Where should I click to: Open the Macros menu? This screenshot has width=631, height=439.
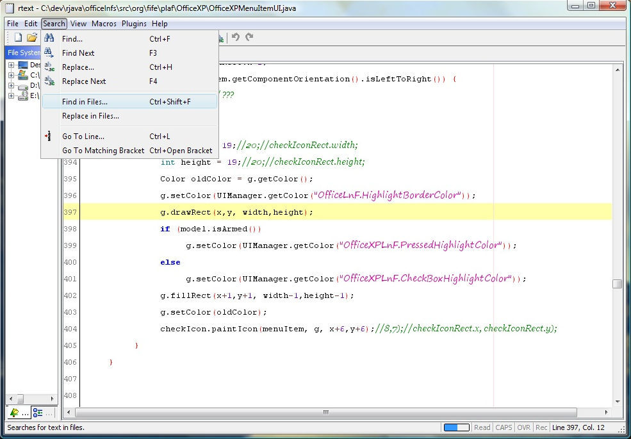click(103, 24)
